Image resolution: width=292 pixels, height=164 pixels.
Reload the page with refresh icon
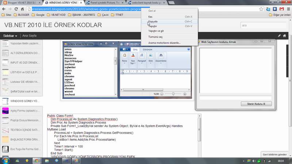[x=16, y=9]
